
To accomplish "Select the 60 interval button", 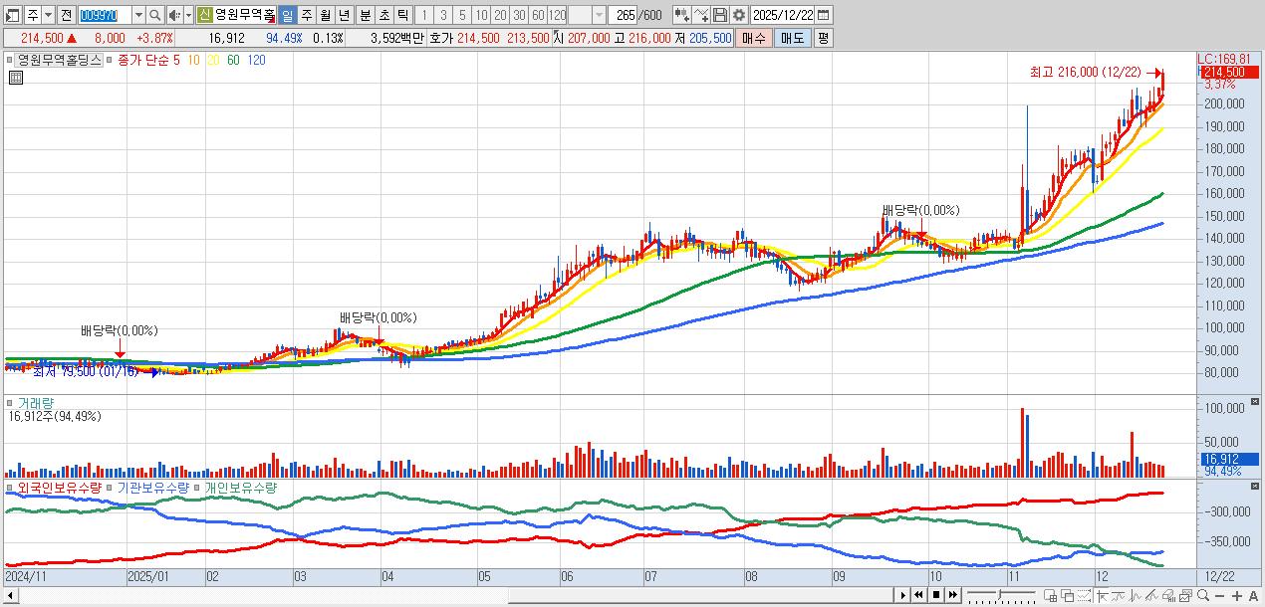I will [x=538, y=15].
